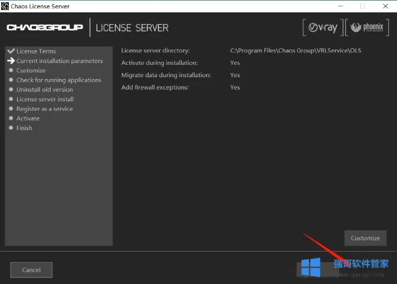Minimize the Chaos License Server window
This screenshot has width=397, height=284.
tap(340, 6)
